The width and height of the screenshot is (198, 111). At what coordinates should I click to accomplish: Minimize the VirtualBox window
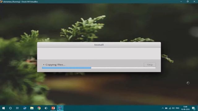[x=181, y=2]
